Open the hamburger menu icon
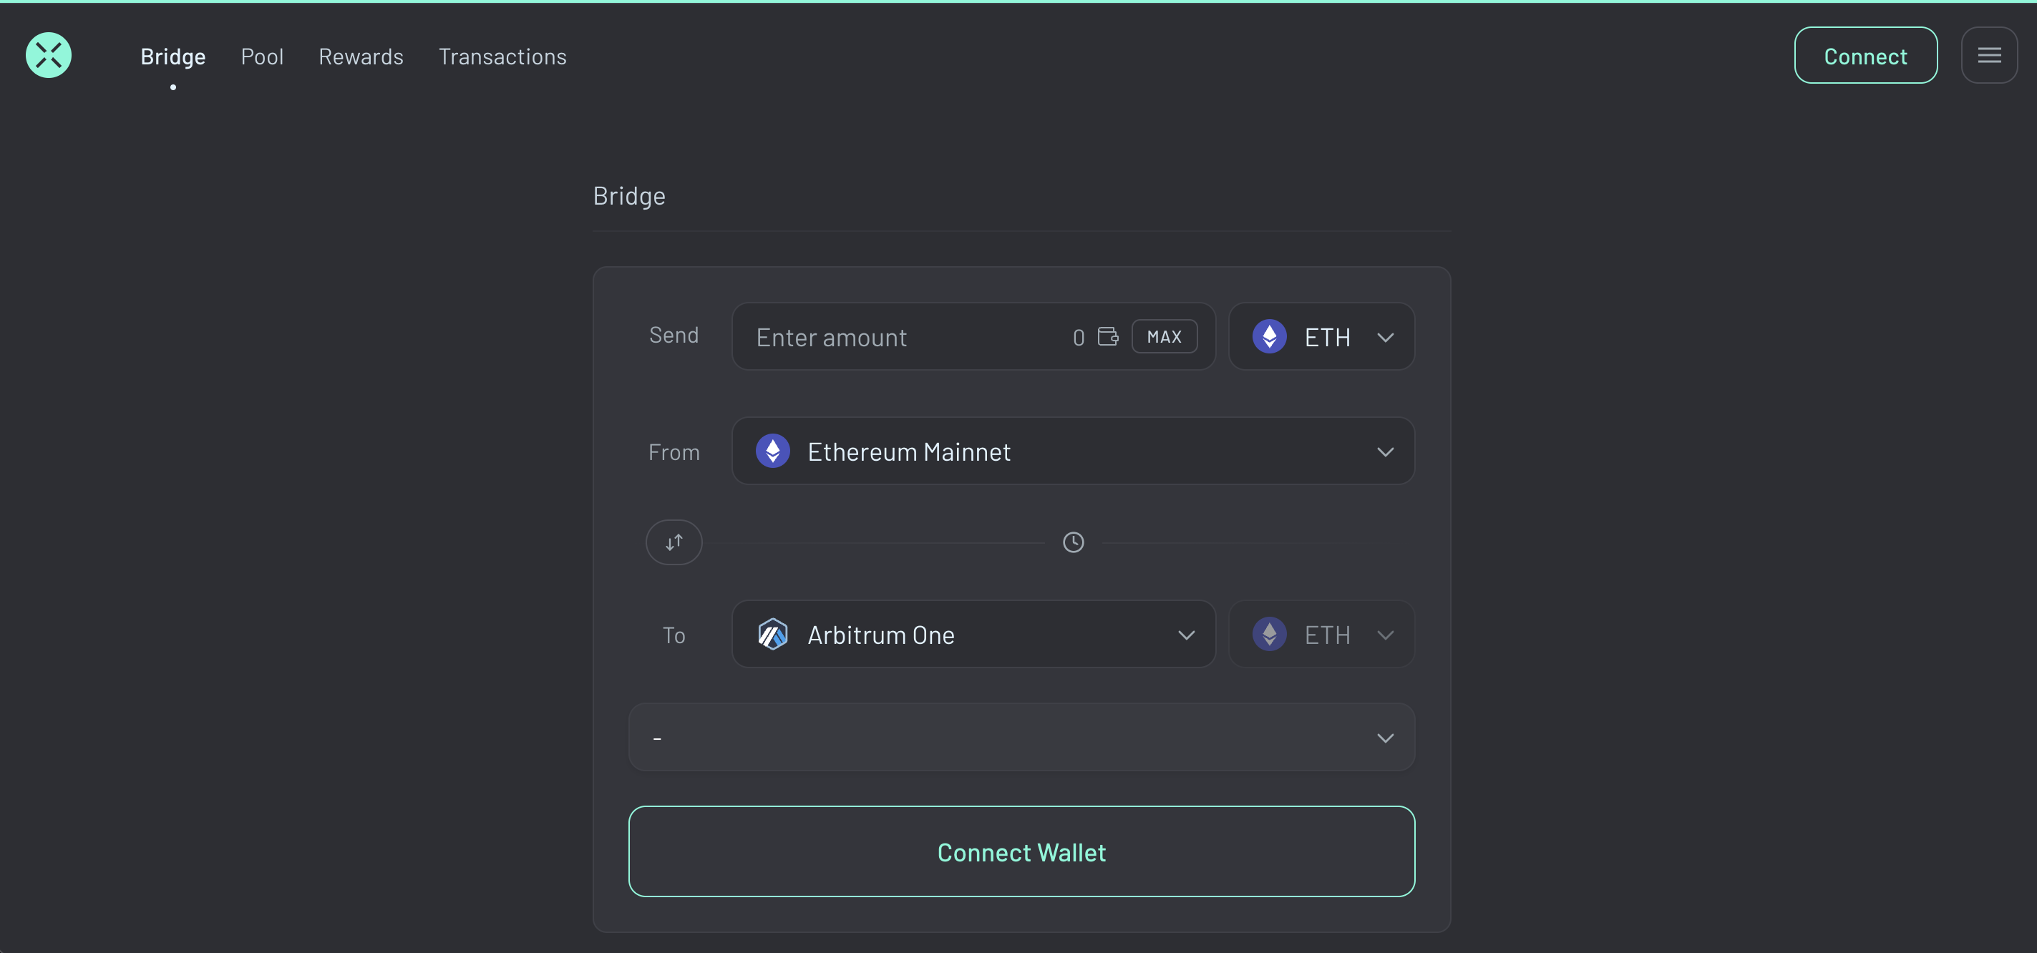This screenshot has height=953, width=2037. coord(1989,55)
